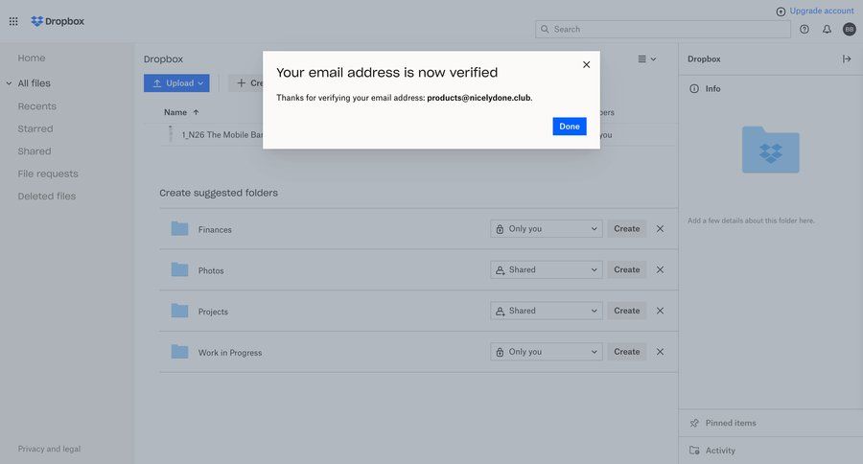The height and width of the screenshot is (464, 863).
Task: Click the Photos folder name
Action: tap(211, 270)
